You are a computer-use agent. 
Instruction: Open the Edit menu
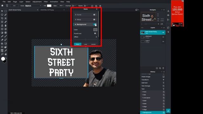[9, 2]
